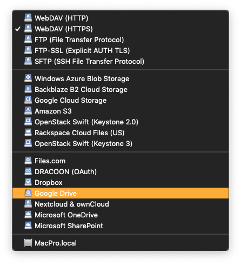Click the Microsoft OneDrive cloud icon

28,215
